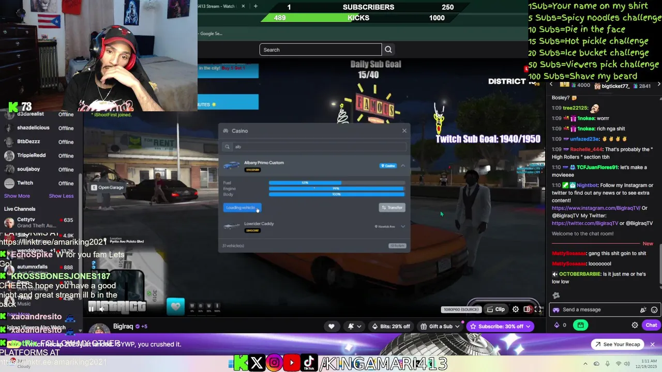Open the chat emote picker smiley
662x372 pixels.
(x=654, y=310)
